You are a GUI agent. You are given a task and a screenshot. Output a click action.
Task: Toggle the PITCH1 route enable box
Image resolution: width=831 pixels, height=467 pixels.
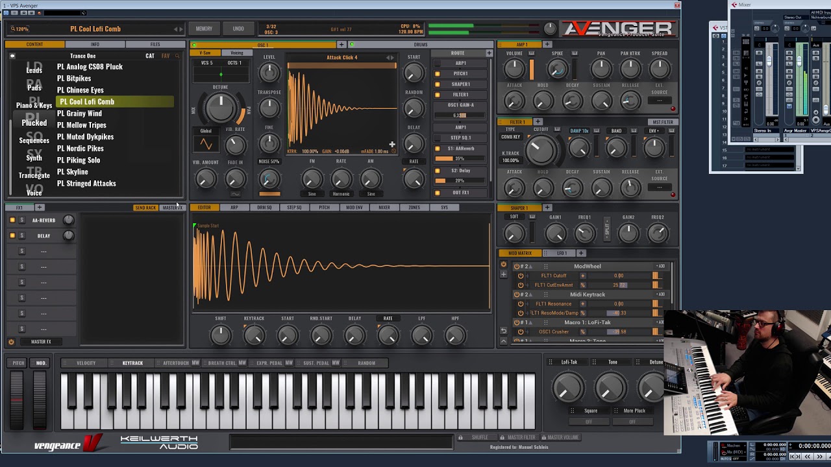point(437,74)
